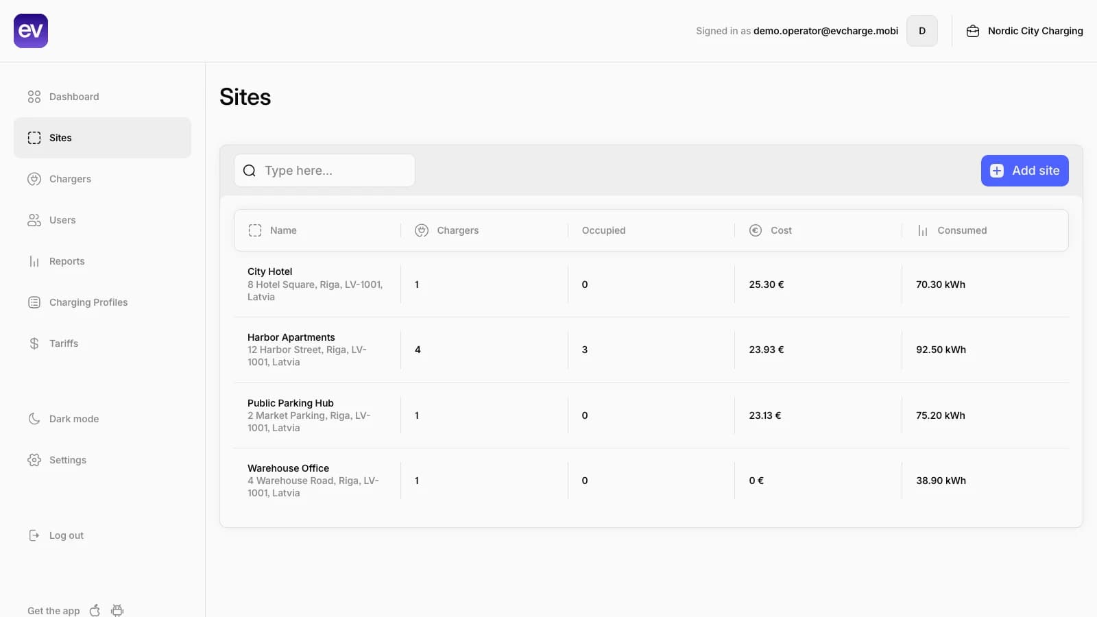Viewport: 1097px width, 617px height.
Task: Sort by Chargers column header
Action: [x=458, y=230]
